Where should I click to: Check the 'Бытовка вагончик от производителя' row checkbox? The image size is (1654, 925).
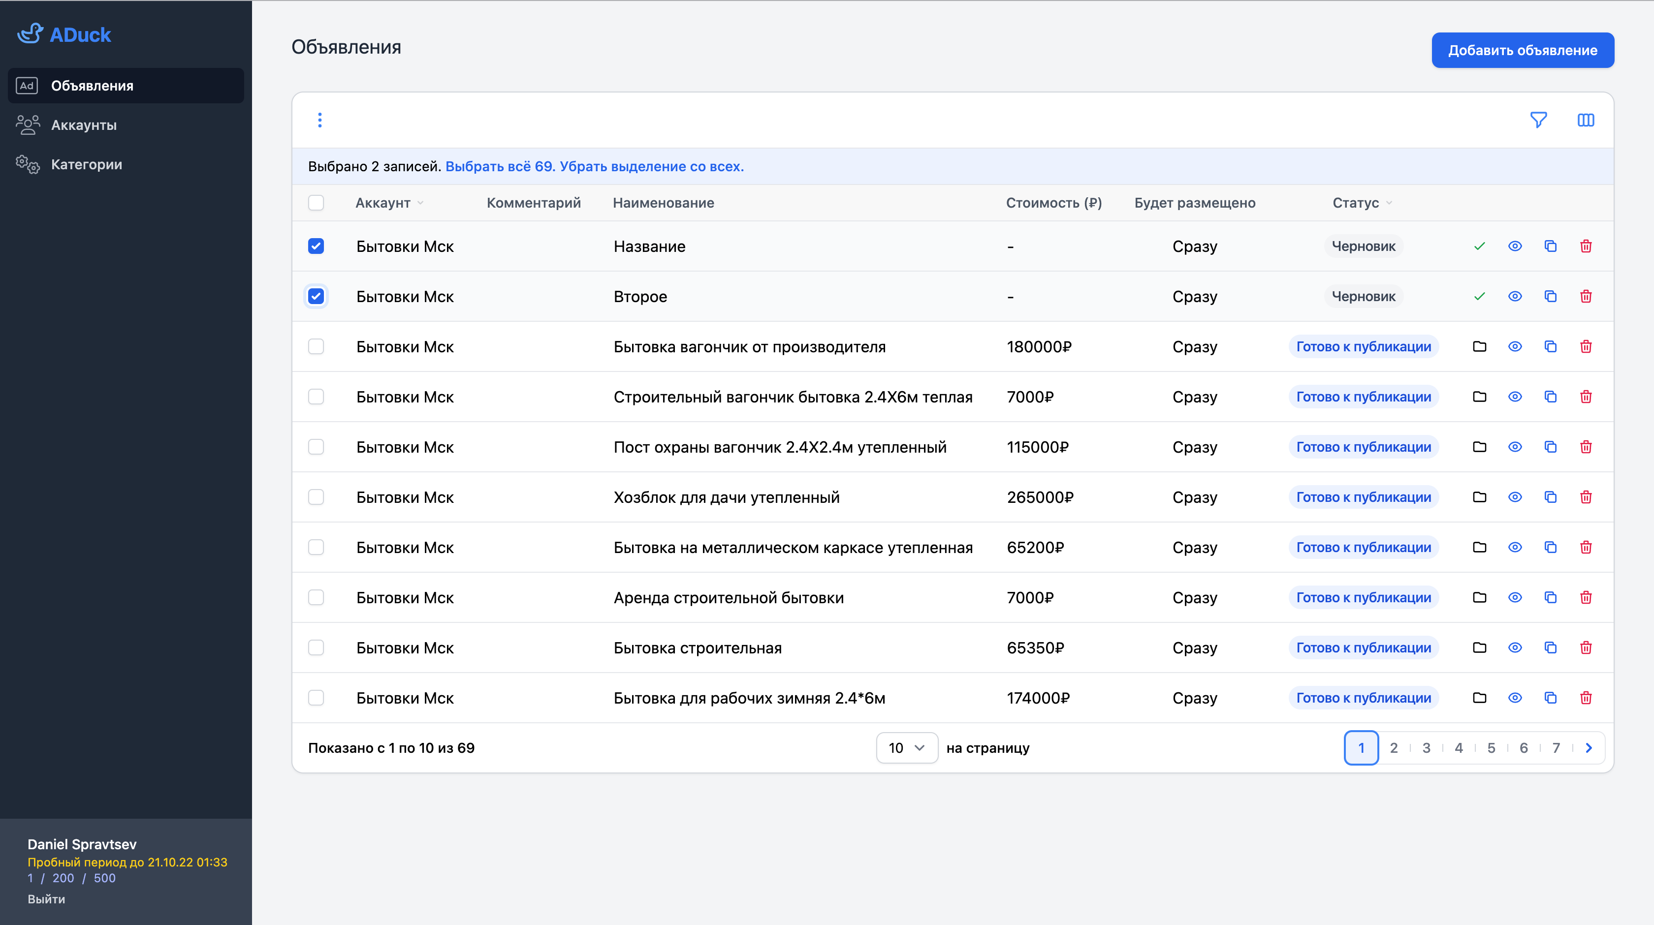coord(316,347)
